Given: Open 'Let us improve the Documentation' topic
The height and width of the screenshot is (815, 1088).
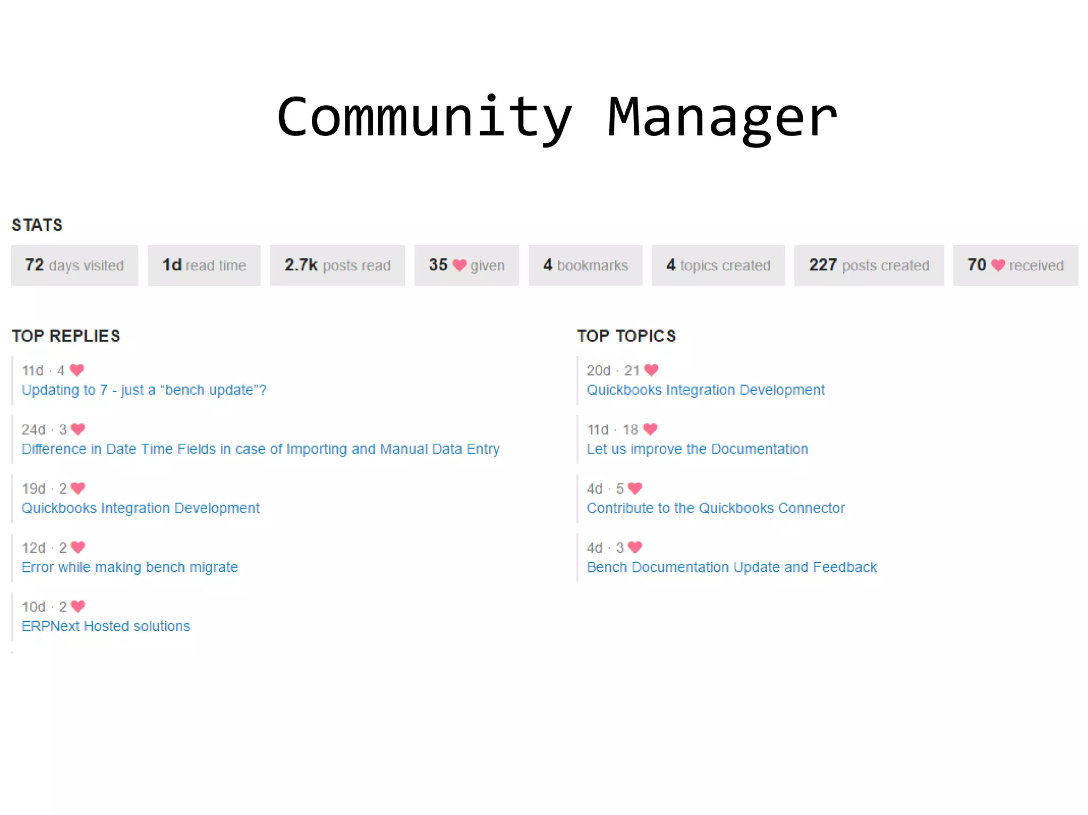Looking at the screenshot, I should tap(697, 449).
